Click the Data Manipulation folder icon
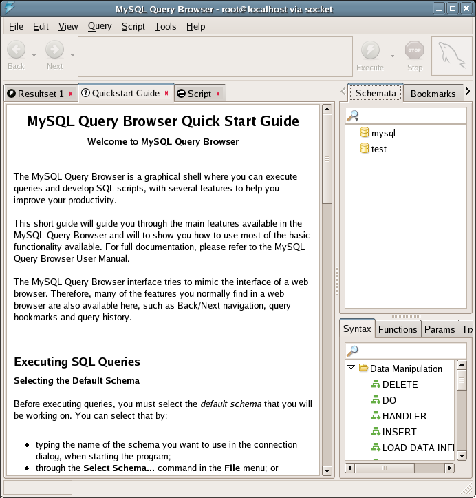The width and height of the screenshot is (476, 498). pos(363,368)
